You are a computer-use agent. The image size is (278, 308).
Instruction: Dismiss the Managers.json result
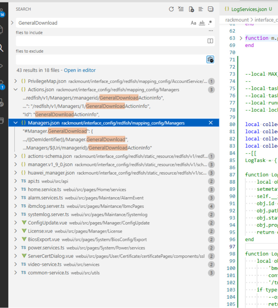tap(211, 123)
